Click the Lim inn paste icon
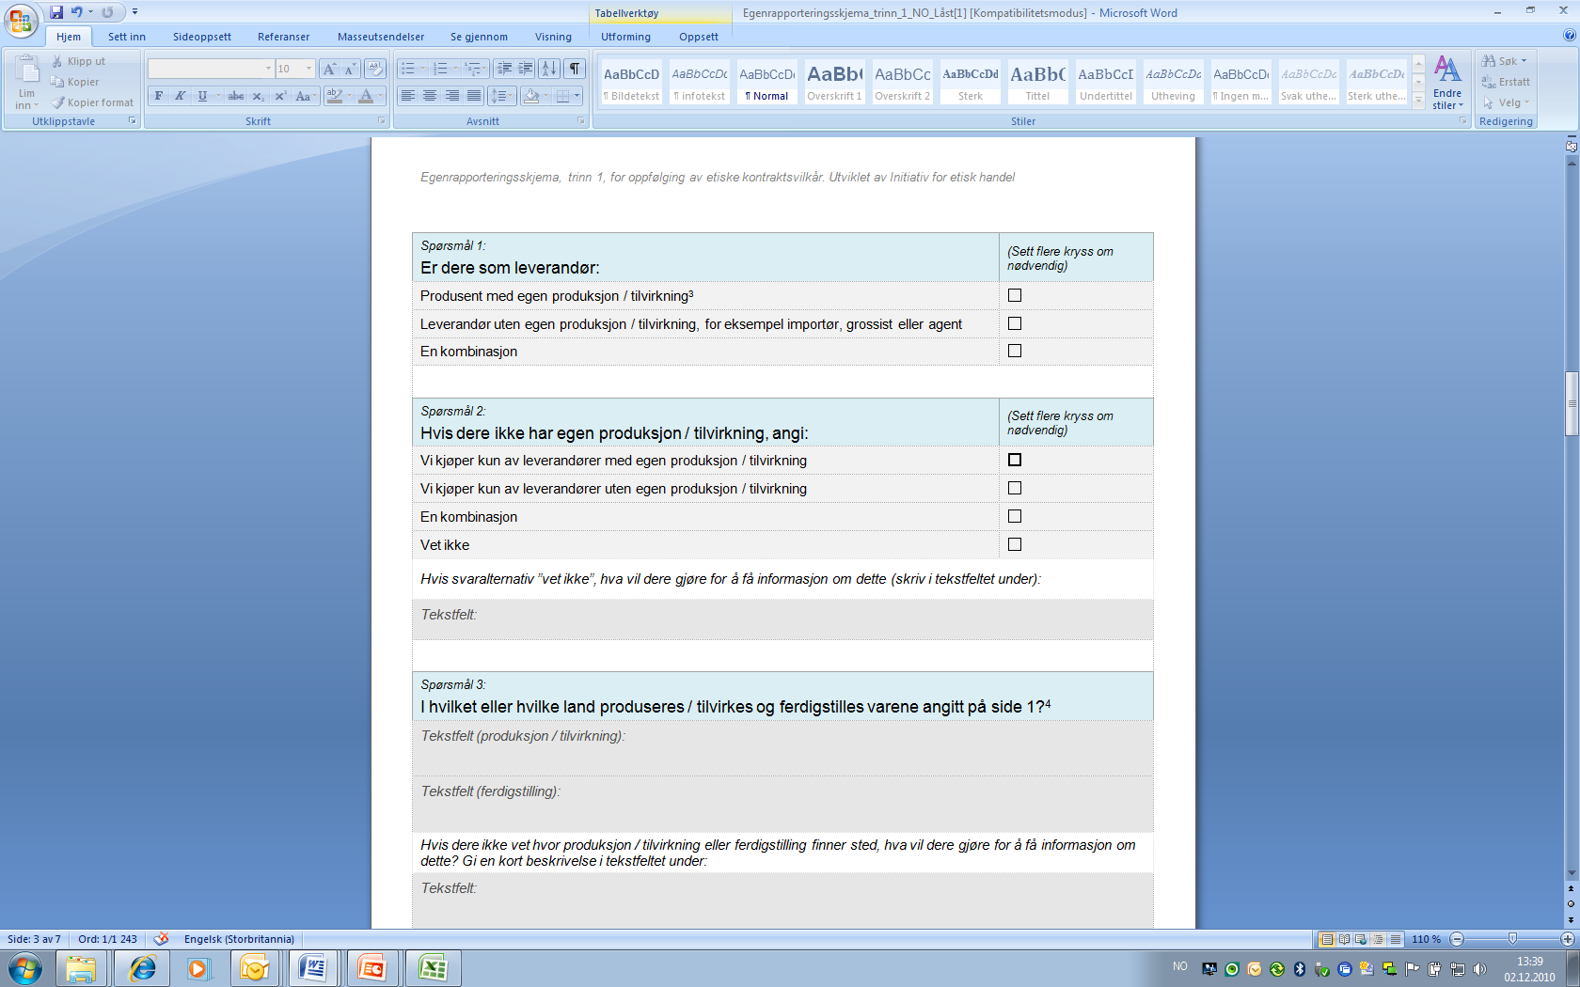Viewport: 1580px width, 987px height. point(26,71)
